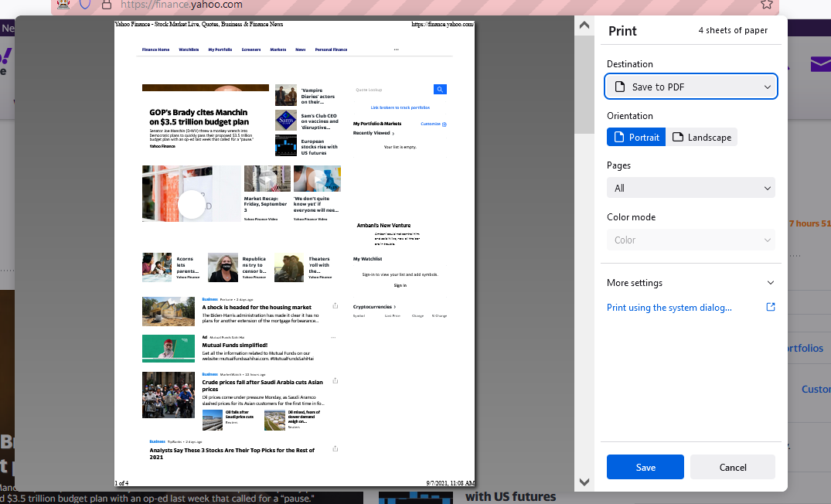Image resolution: width=831 pixels, height=504 pixels.
Task: Click the Save button
Action: point(645,467)
